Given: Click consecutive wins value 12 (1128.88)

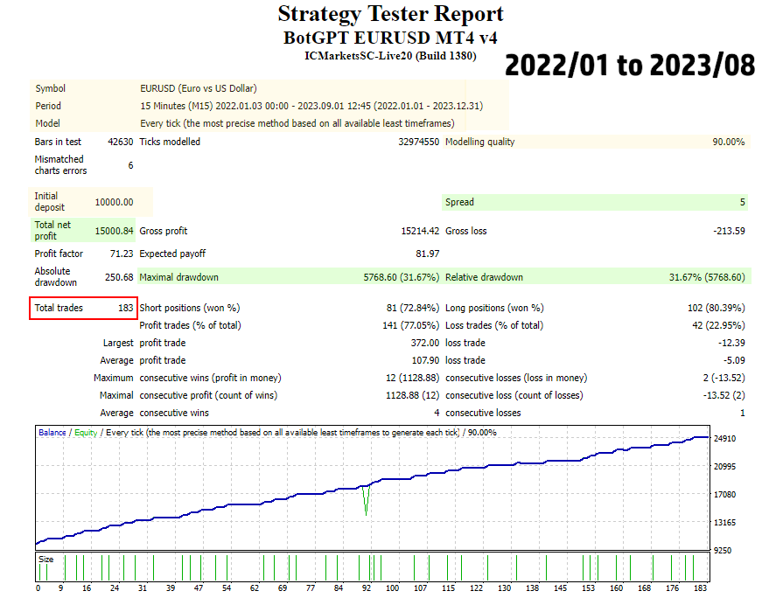Looking at the screenshot, I should [x=412, y=378].
